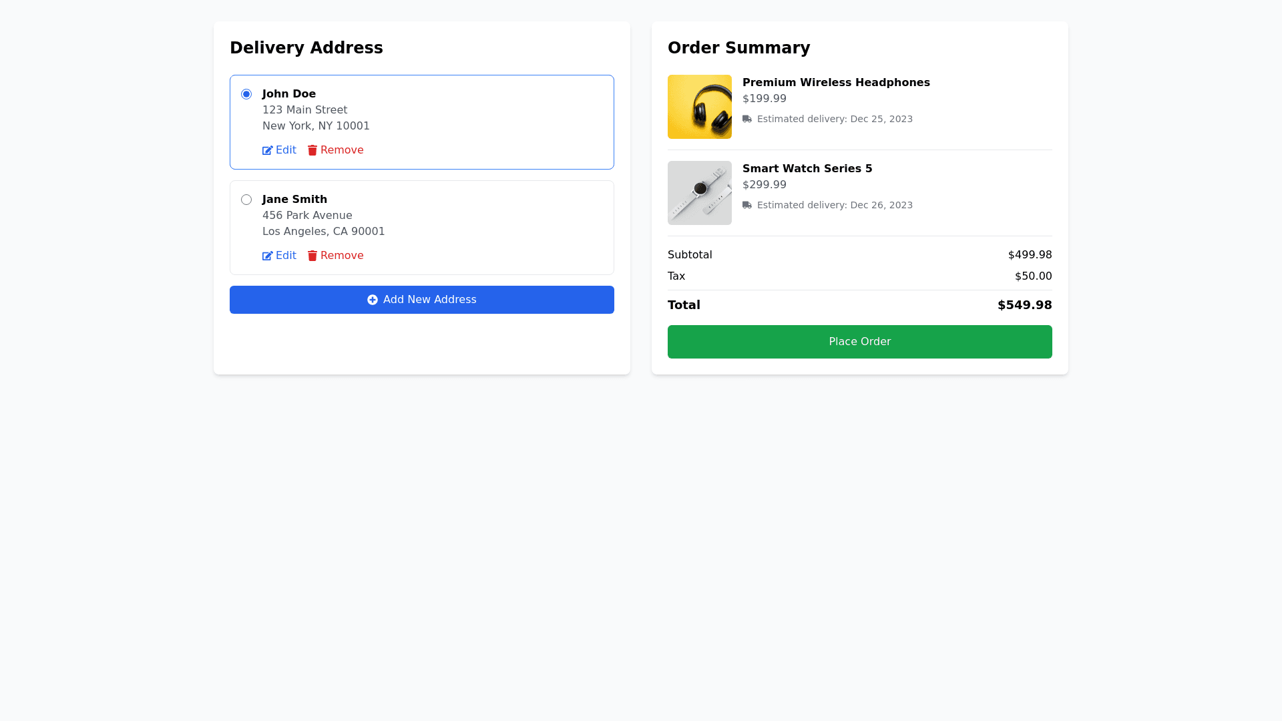Click the pencil edit icon for Jane Smith

tap(268, 256)
